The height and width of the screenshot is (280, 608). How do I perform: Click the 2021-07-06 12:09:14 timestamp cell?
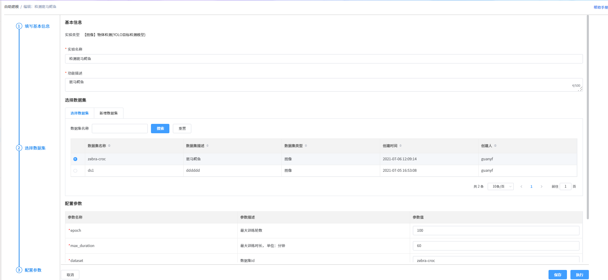[429, 159]
